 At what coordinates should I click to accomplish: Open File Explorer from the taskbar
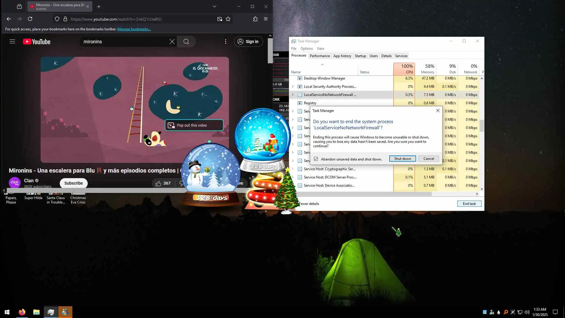36,312
